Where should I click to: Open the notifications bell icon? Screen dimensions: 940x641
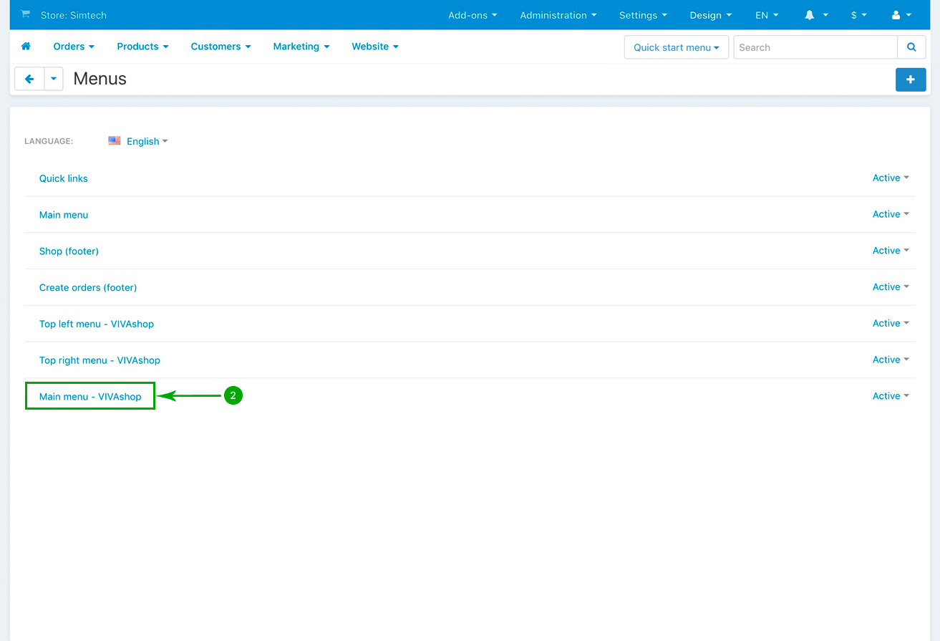point(810,15)
